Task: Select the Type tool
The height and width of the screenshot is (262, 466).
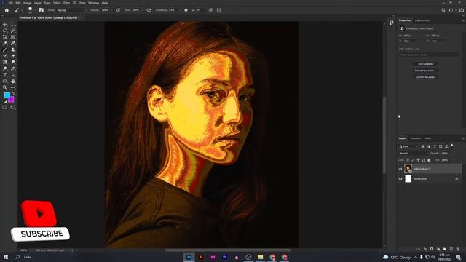Action: pos(5,75)
